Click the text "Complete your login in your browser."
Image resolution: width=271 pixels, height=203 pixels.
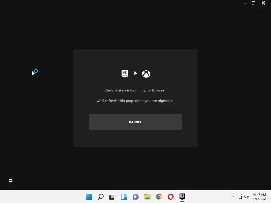tap(135, 90)
